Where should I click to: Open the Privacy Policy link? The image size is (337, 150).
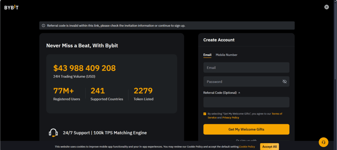(x=230, y=118)
